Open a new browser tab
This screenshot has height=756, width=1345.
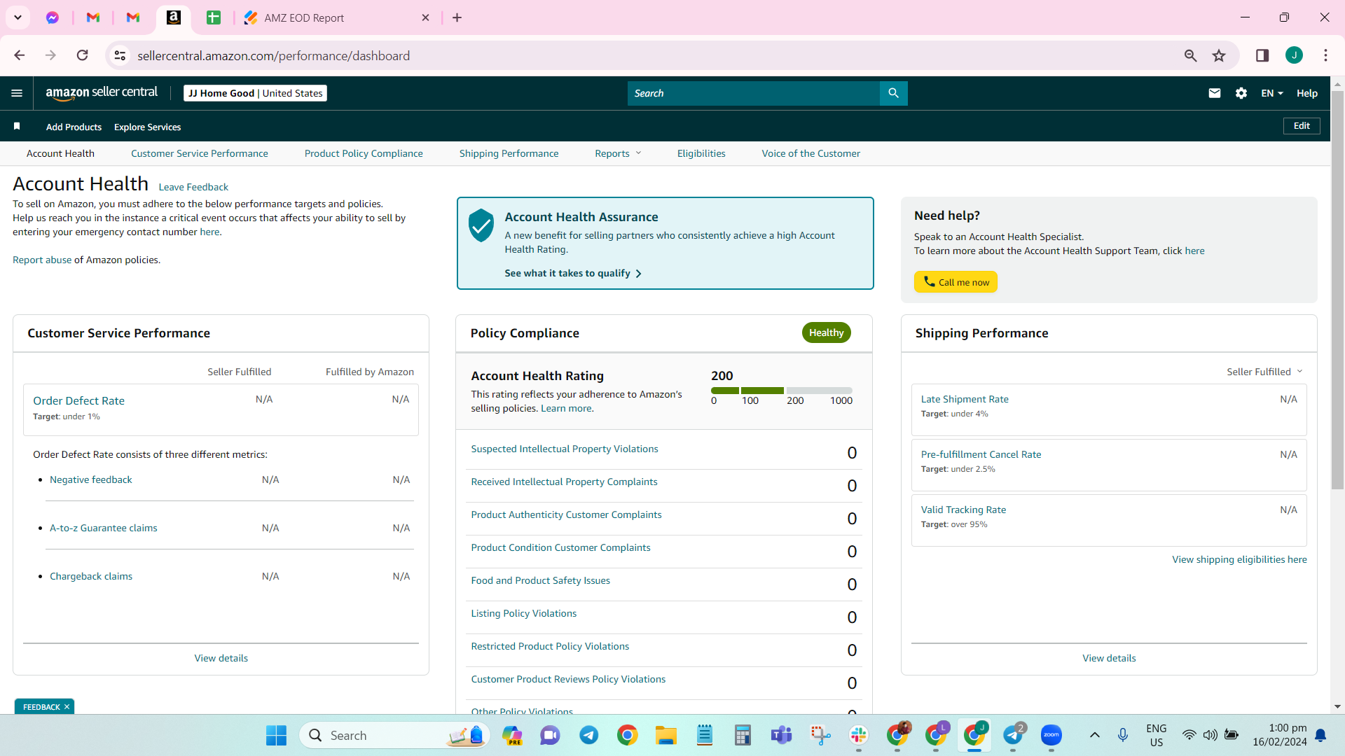457,17
